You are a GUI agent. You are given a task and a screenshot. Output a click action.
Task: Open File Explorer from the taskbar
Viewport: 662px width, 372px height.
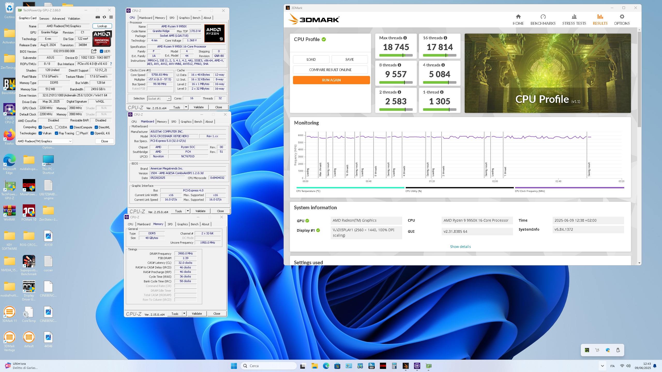pos(314,366)
